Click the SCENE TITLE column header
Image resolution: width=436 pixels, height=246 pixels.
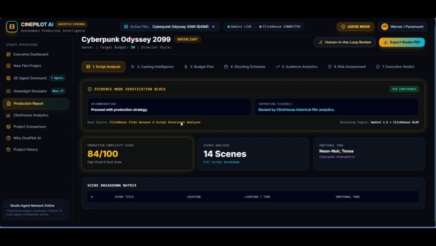(x=124, y=197)
